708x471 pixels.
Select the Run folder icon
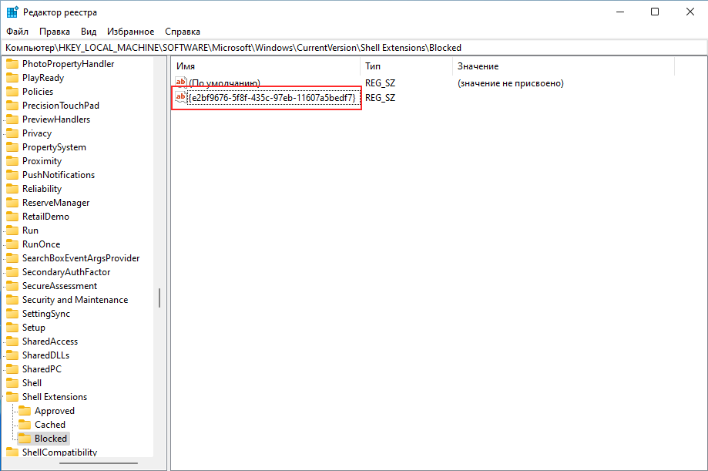[12, 230]
